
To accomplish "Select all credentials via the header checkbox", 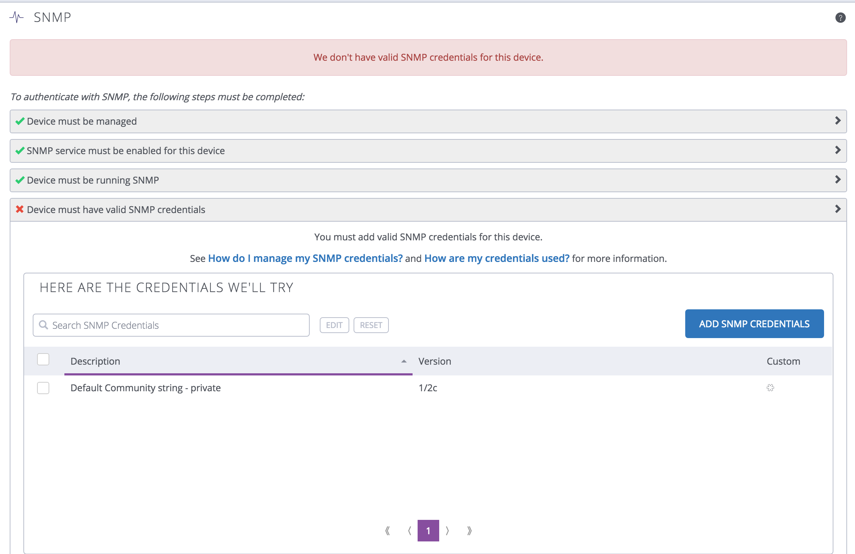I will click(x=43, y=359).
